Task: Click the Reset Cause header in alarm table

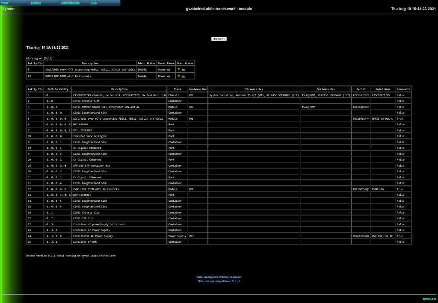Action: point(166,63)
